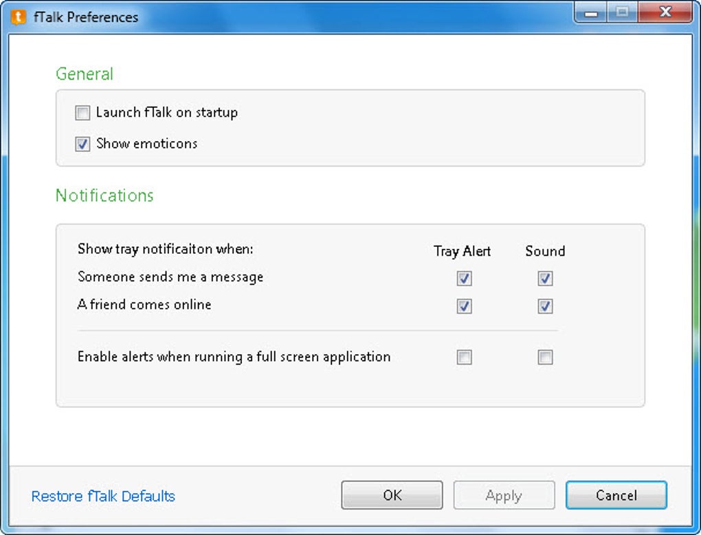Confirm settings with the OK button

click(392, 495)
